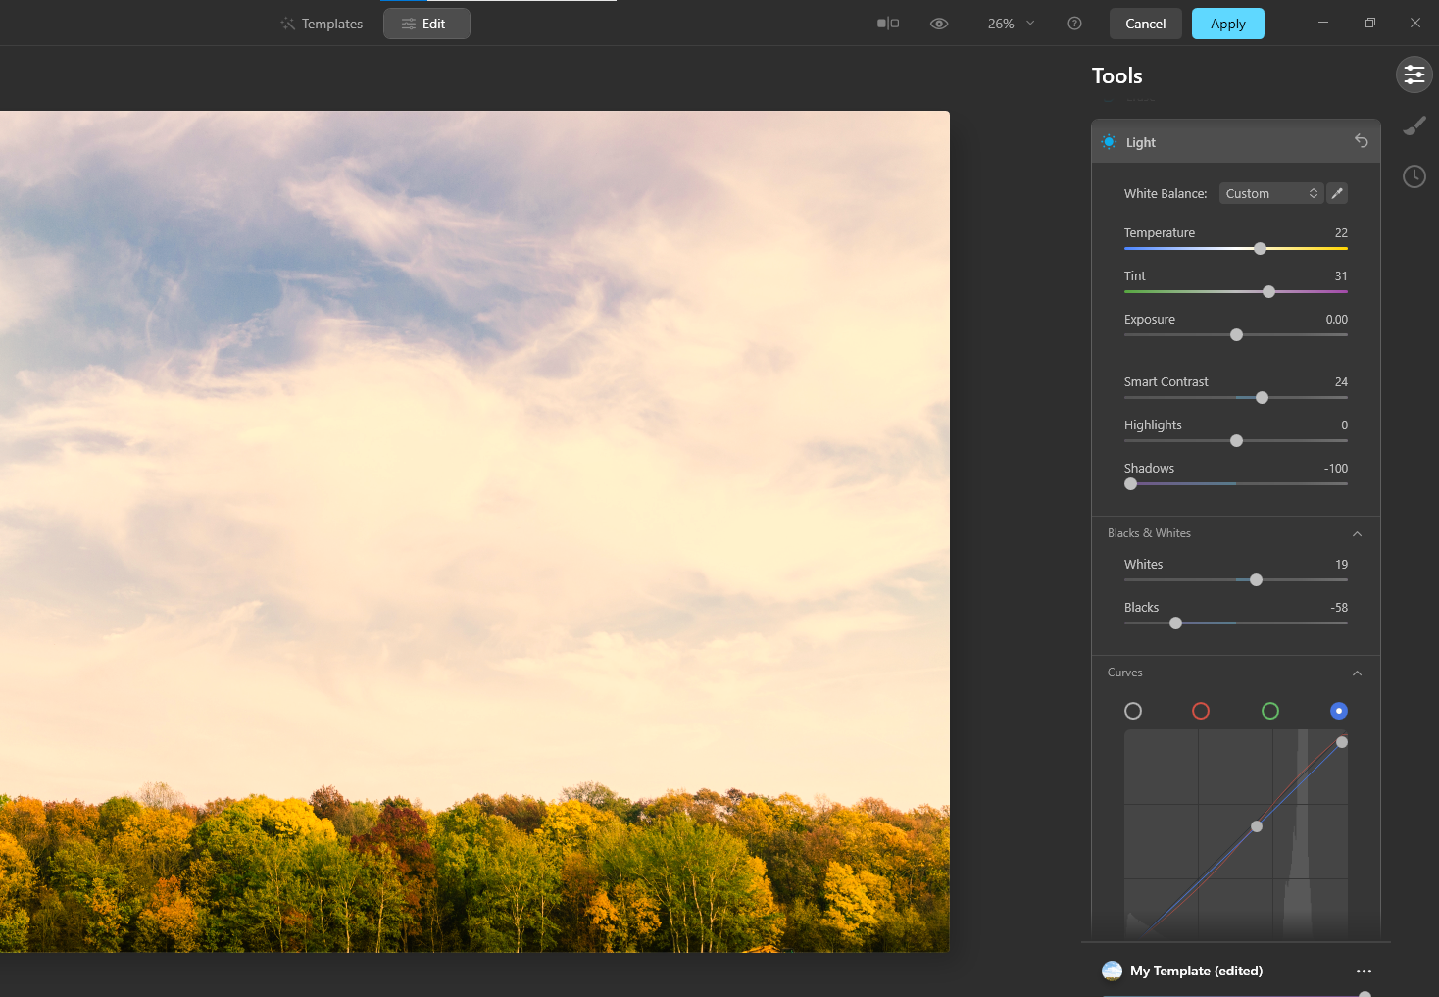Select the Red curve channel
Image resolution: width=1439 pixels, height=997 pixels.
coord(1202,711)
